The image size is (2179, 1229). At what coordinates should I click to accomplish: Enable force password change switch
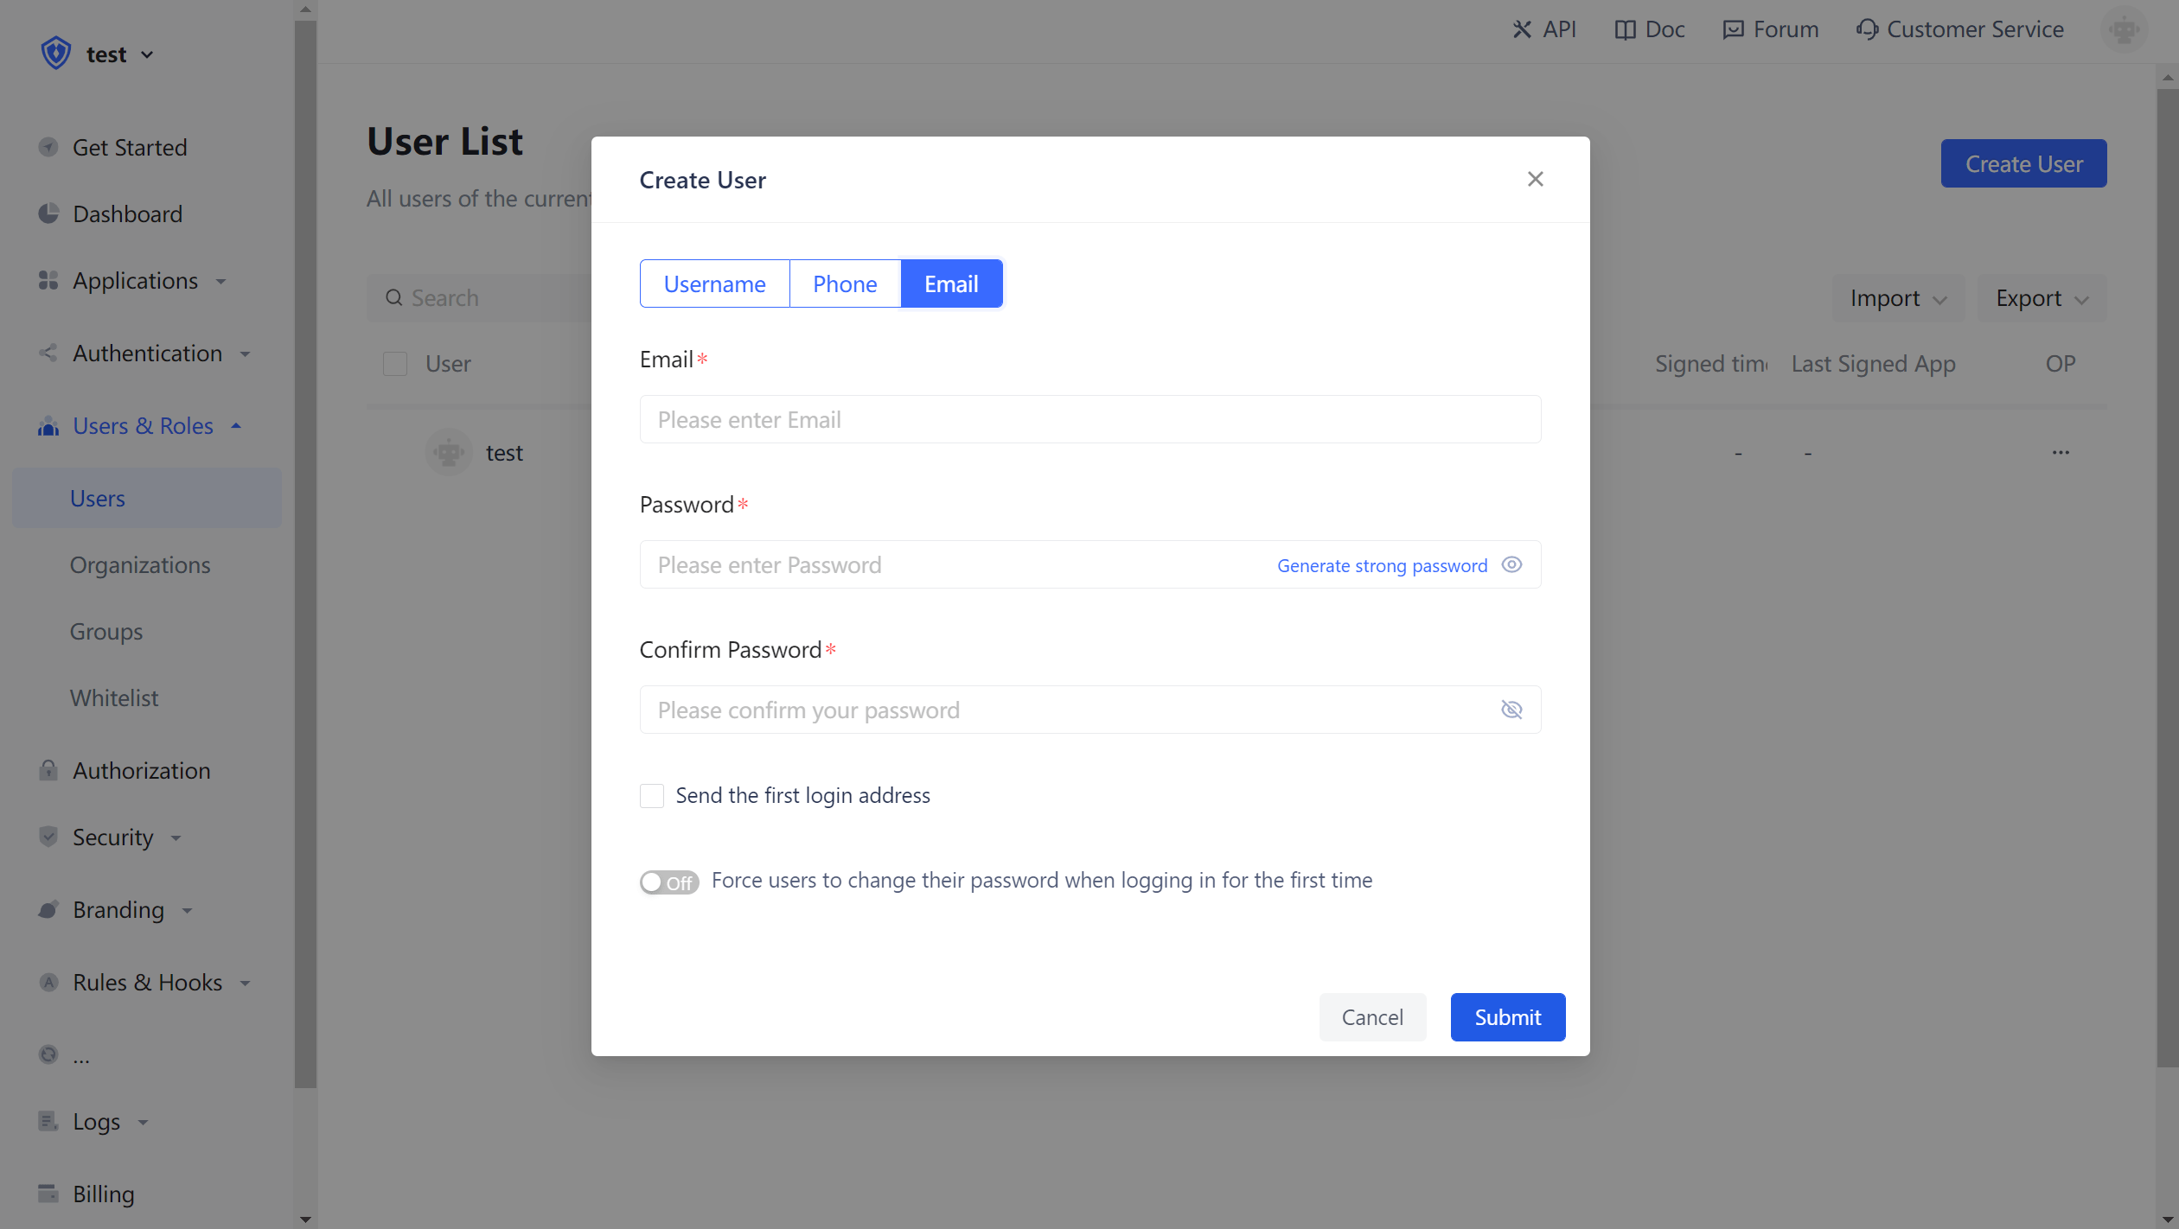coord(668,882)
